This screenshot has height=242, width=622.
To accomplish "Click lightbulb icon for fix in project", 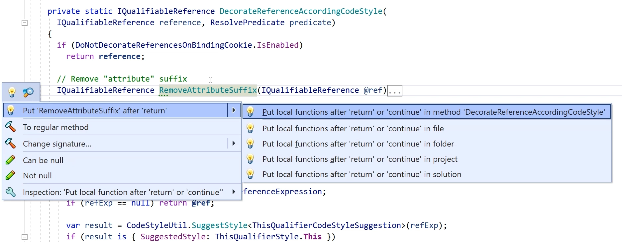I will 250,159.
